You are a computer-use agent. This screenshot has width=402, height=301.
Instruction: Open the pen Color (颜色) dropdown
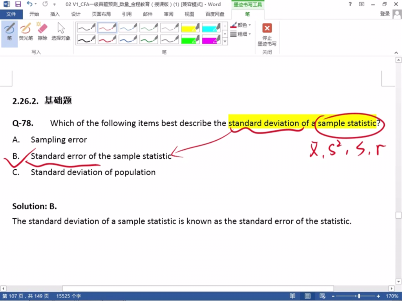(x=241, y=25)
